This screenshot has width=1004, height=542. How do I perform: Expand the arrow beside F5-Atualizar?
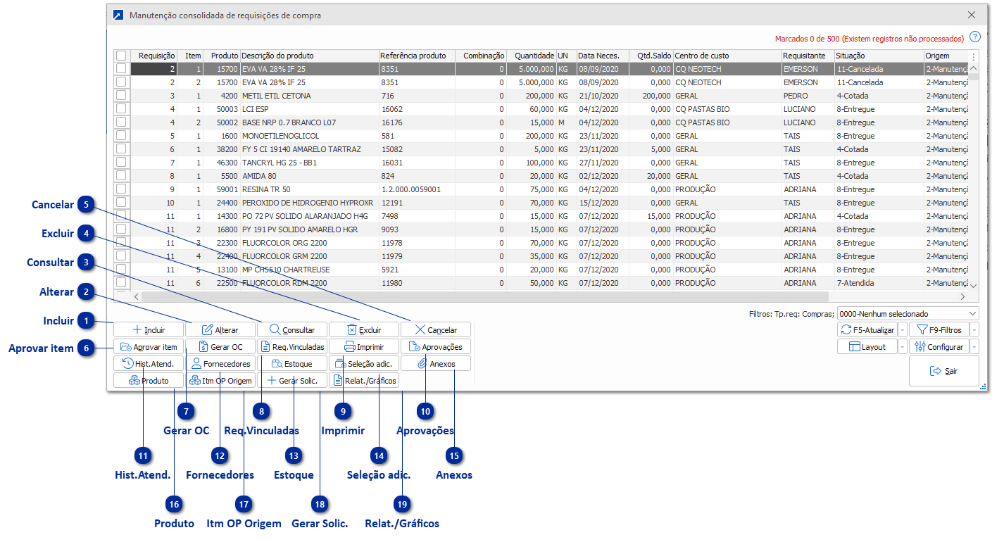coord(903,329)
